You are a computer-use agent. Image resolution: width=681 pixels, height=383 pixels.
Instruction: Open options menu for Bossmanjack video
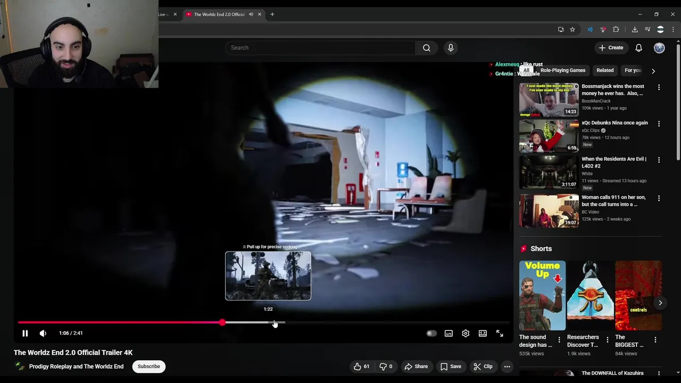659,87
